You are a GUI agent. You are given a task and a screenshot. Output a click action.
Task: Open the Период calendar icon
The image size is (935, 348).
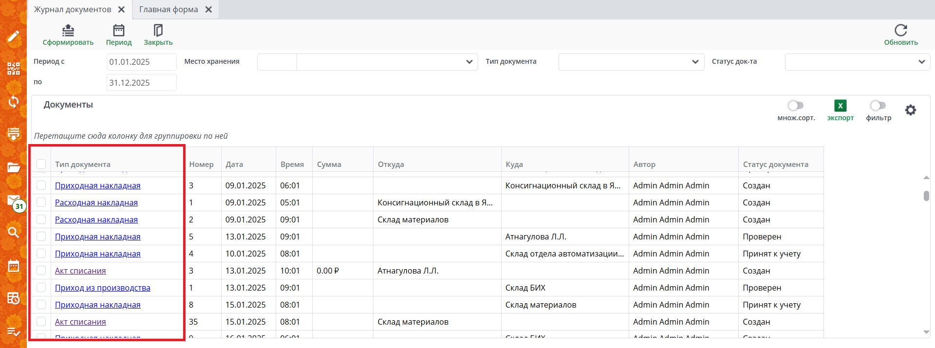click(x=119, y=31)
